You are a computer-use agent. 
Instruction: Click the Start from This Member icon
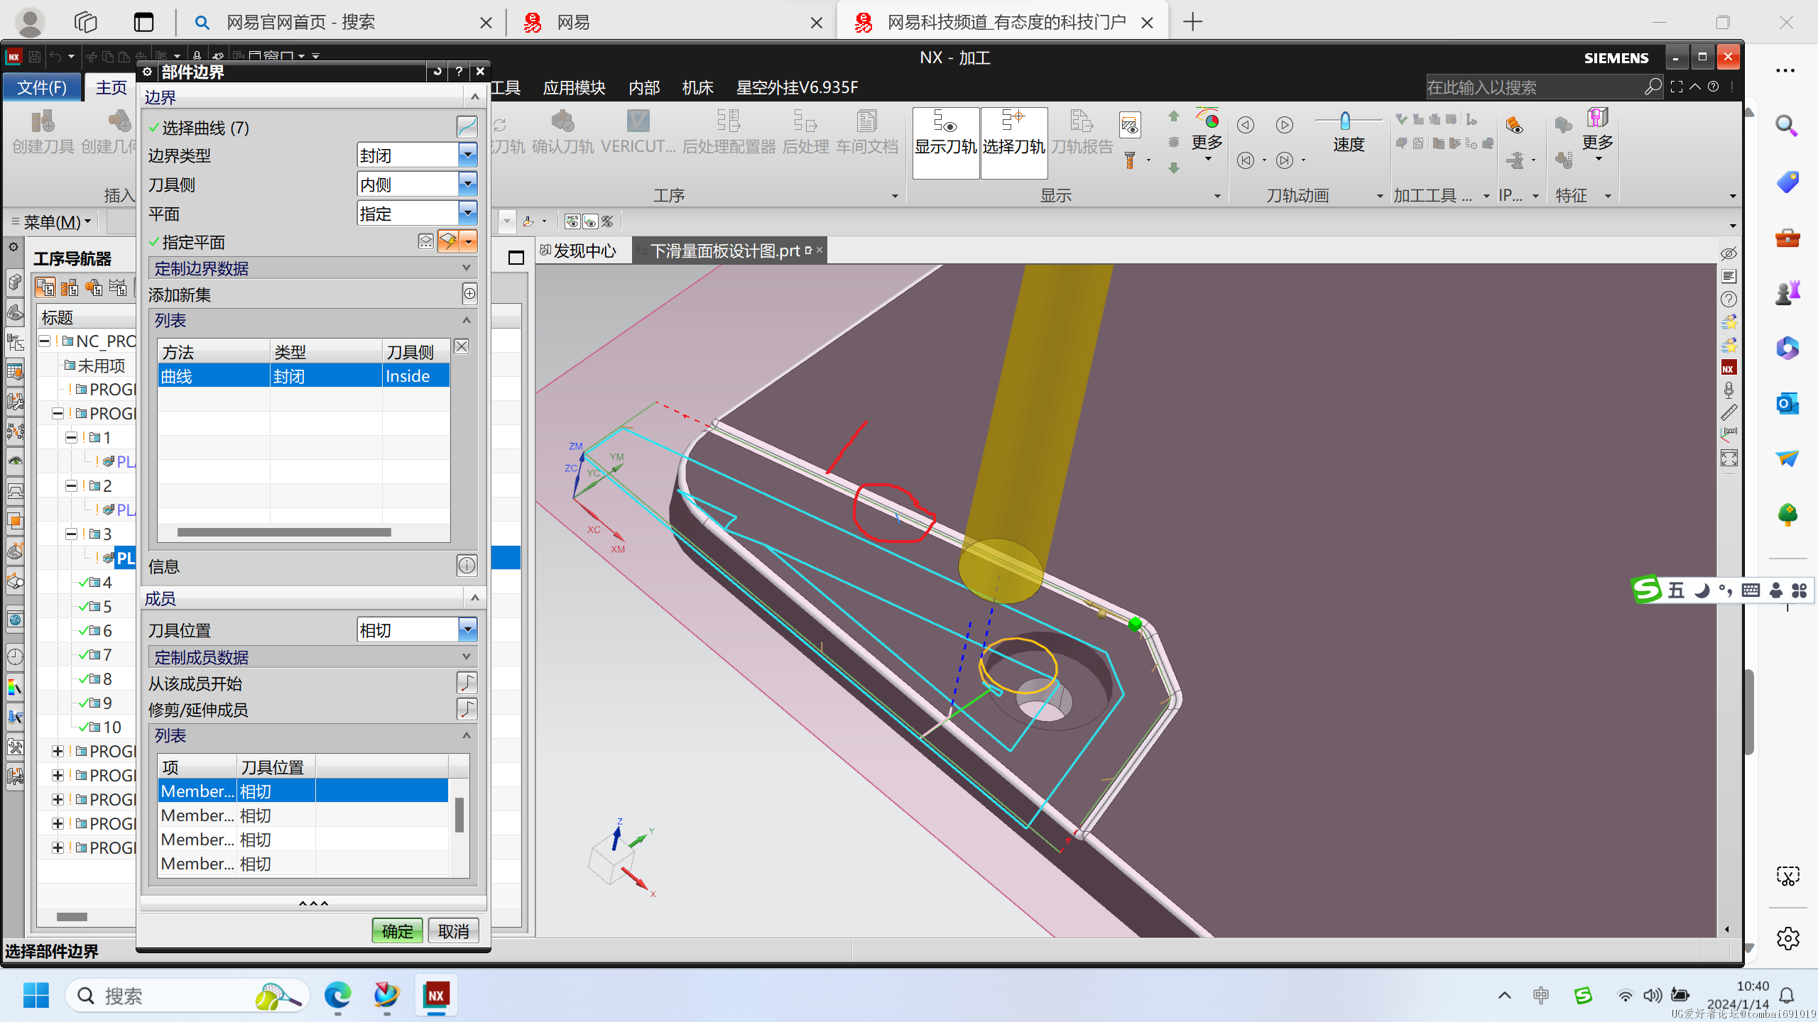point(467,683)
